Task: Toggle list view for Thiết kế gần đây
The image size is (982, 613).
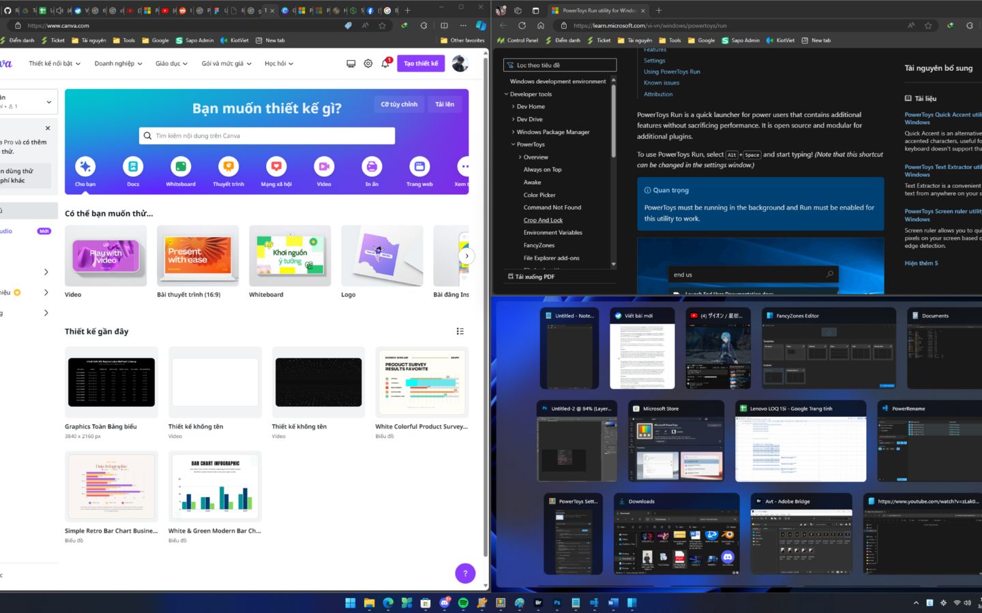Action: click(460, 332)
